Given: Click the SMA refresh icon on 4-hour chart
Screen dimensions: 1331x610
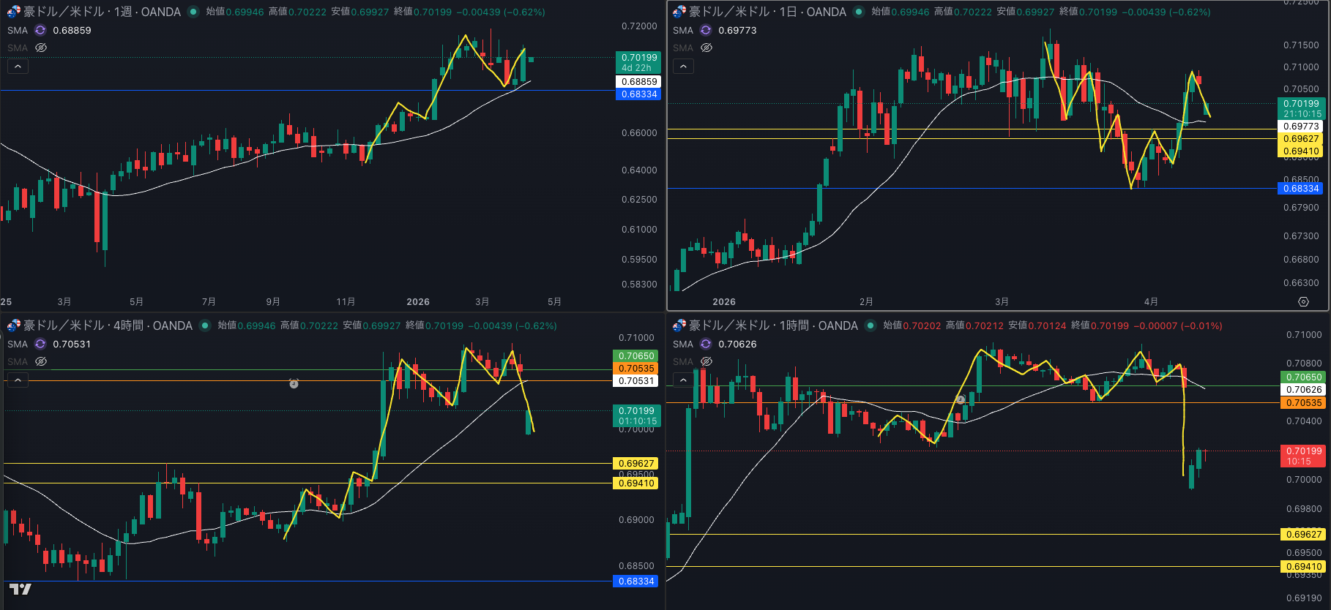Looking at the screenshot, I should click(x=40, y=344).
